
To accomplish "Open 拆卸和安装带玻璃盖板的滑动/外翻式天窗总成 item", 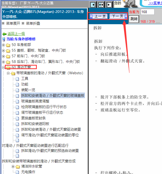I will [39, 161].
